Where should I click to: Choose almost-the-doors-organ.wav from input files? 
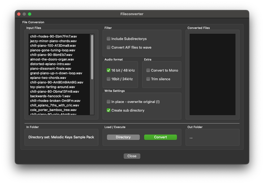tap(52, 59)
